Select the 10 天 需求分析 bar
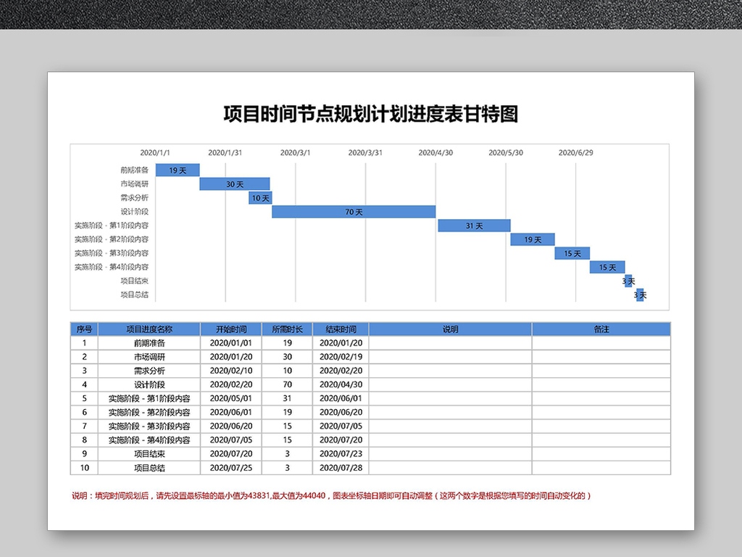The image size is (742, 557). coord(260,198)
